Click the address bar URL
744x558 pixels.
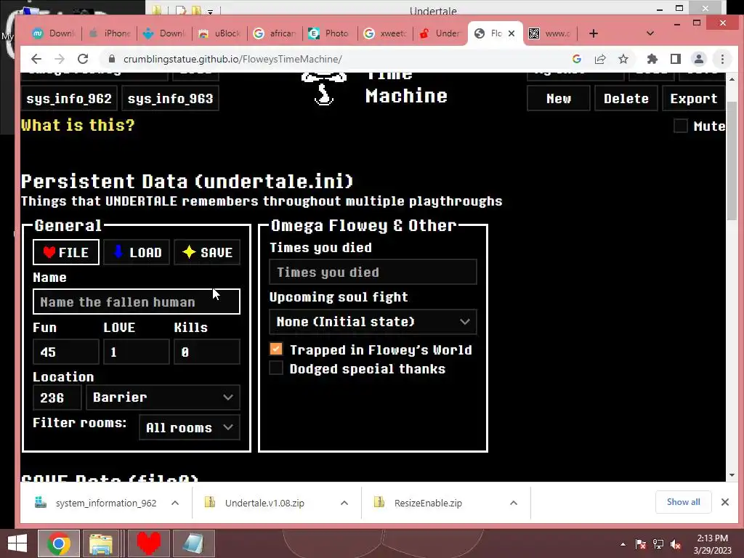[x=232, y=59]
